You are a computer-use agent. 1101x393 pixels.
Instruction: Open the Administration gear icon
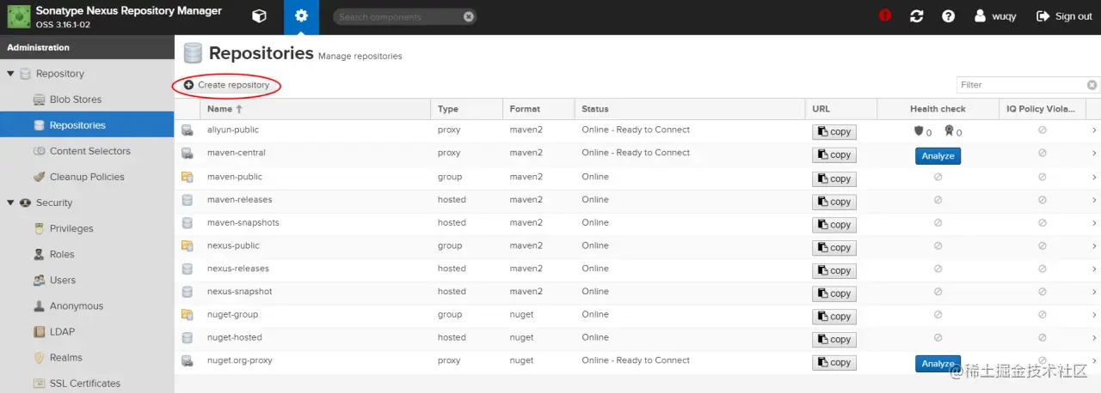[301, 16]
